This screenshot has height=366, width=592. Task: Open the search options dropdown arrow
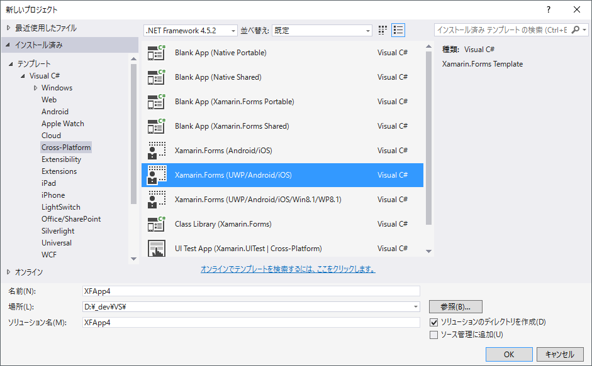pos(584,30)
